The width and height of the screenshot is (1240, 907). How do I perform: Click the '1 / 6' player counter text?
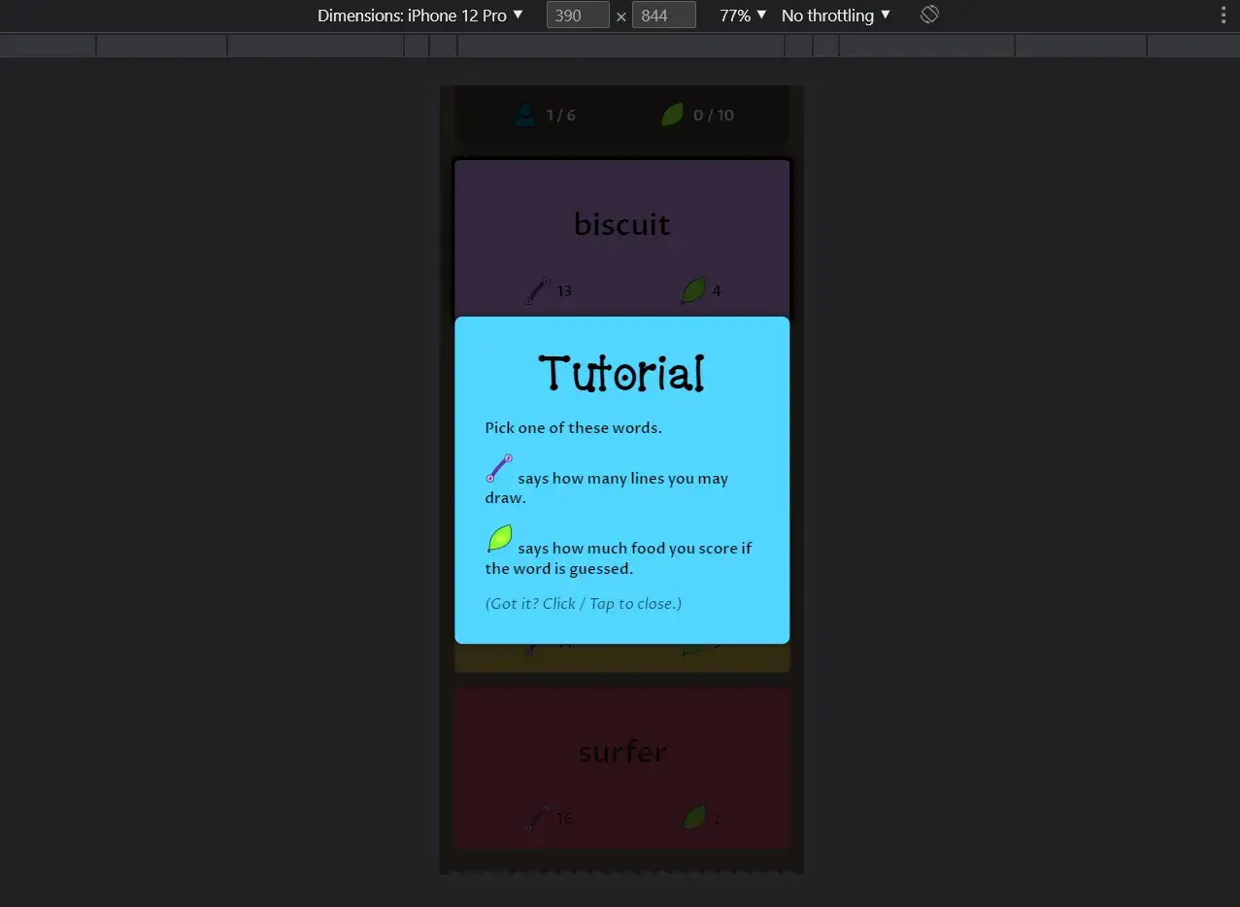560,115
